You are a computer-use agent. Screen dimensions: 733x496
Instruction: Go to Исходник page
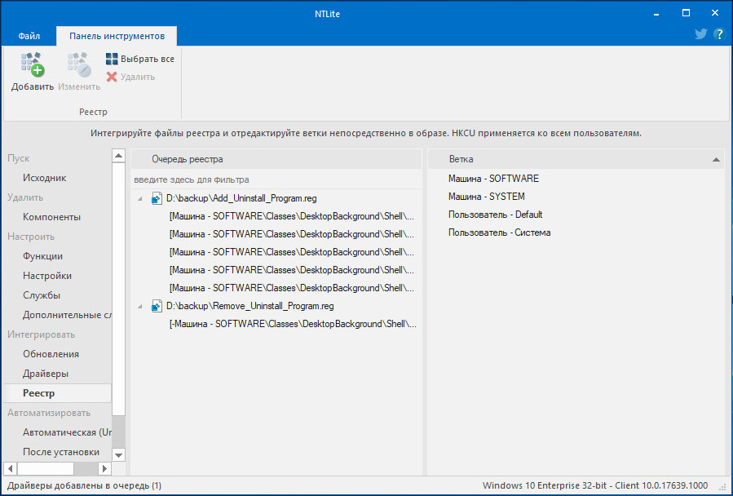(44, 178)
